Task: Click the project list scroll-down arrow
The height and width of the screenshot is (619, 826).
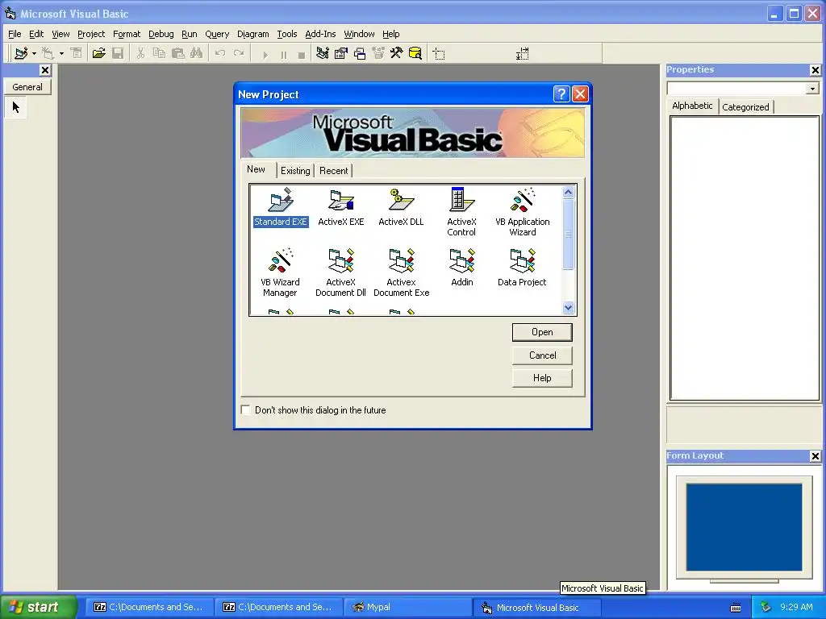Action: pyautogui.click(x=568, y=307)
